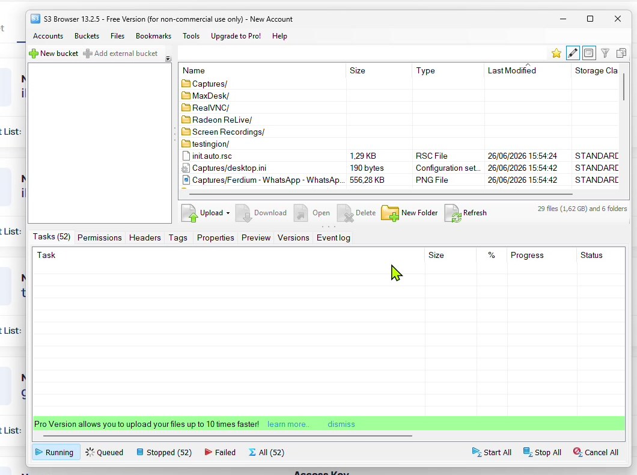Select Captures/desktop.ini file row

point(400,168)
